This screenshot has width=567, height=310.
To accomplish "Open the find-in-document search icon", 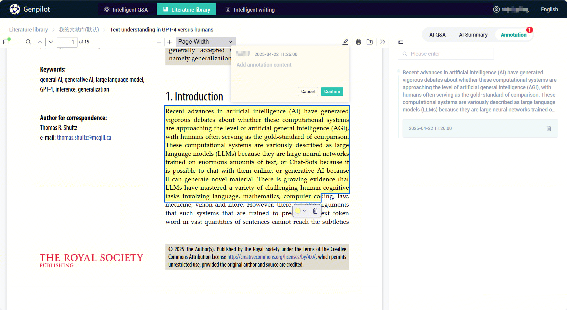I will coord(28,42).
